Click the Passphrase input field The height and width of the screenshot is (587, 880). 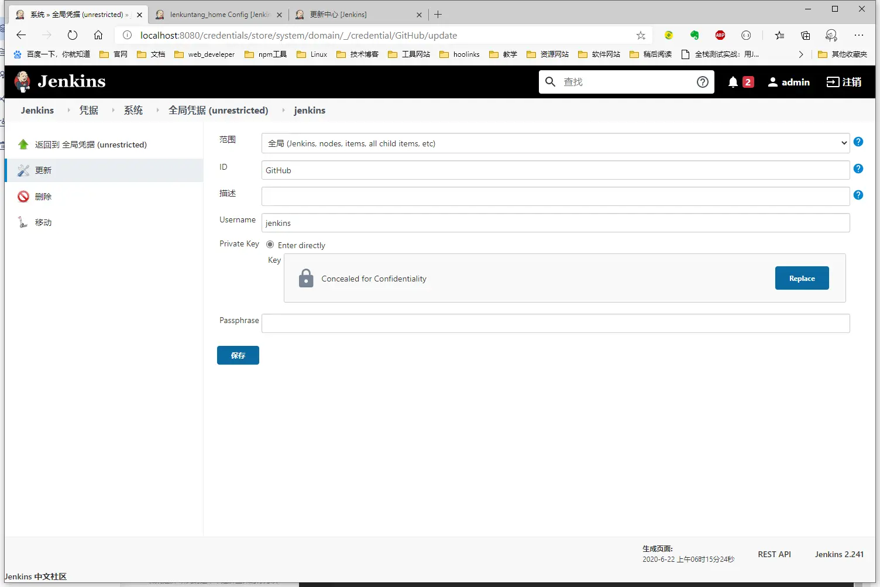555,324
